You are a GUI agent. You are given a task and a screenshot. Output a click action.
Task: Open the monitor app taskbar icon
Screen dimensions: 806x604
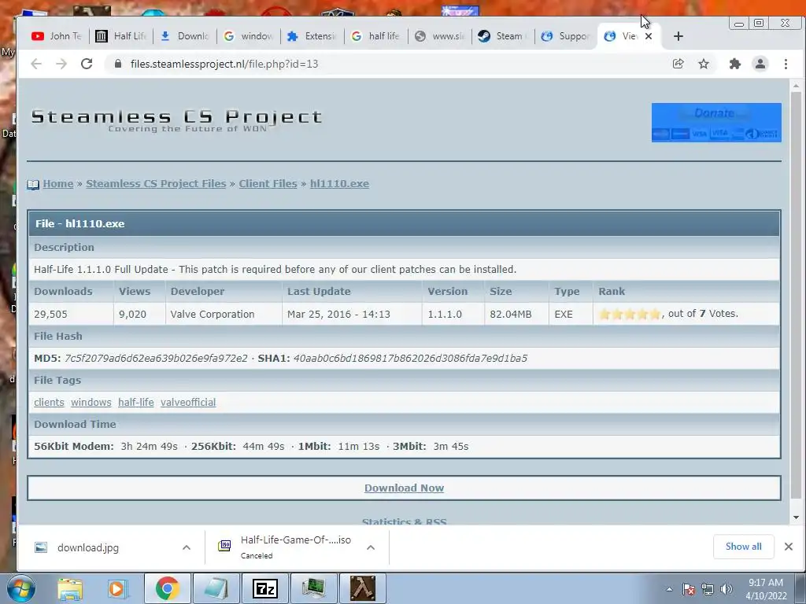pyautogui.click(x=314, y=588)
